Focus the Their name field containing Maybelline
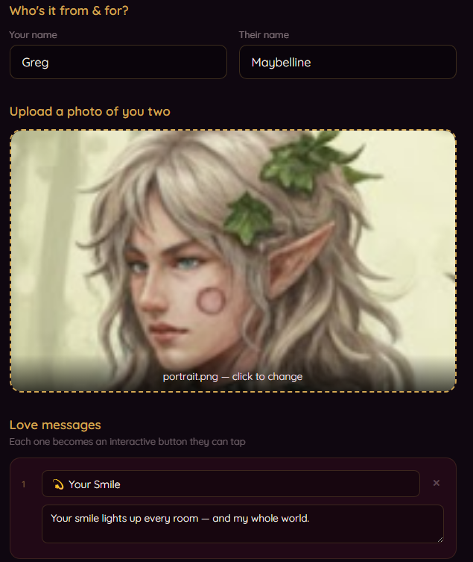473x562 pixels. (348, 62)
